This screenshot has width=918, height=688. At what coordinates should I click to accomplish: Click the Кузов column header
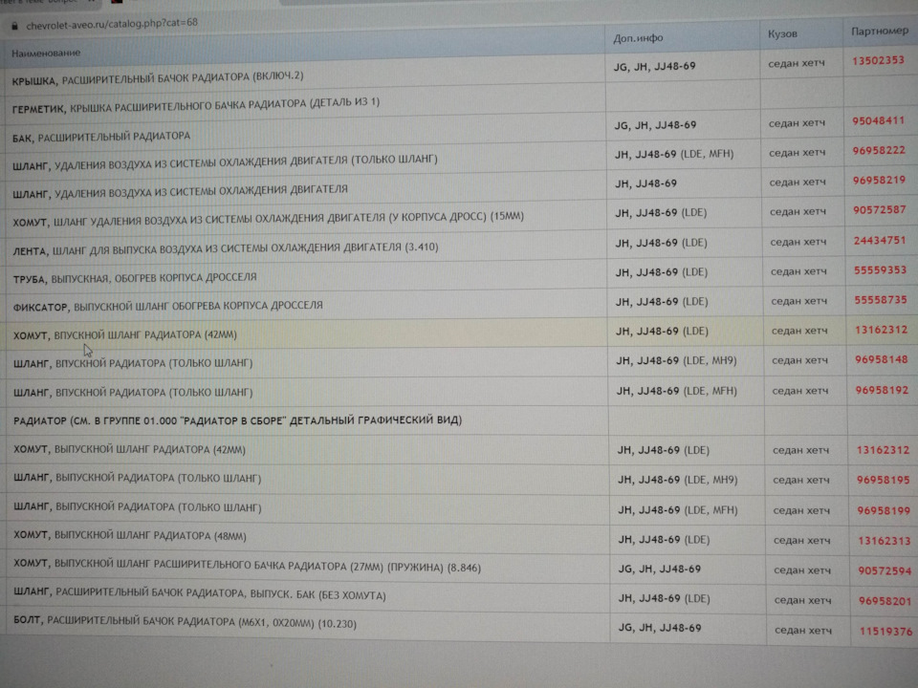(782, 34)
